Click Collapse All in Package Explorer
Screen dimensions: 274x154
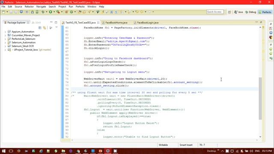coord(40,27)
